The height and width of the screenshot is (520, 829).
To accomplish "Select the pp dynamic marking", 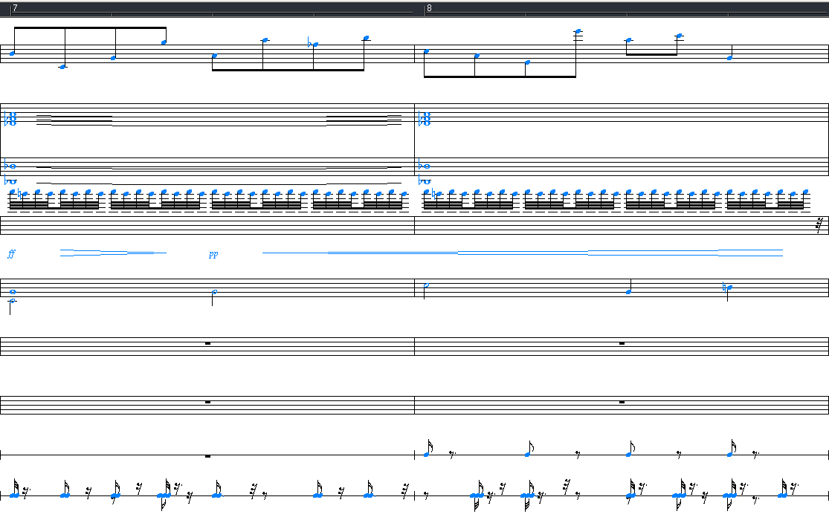I will [x=213, y=254].
